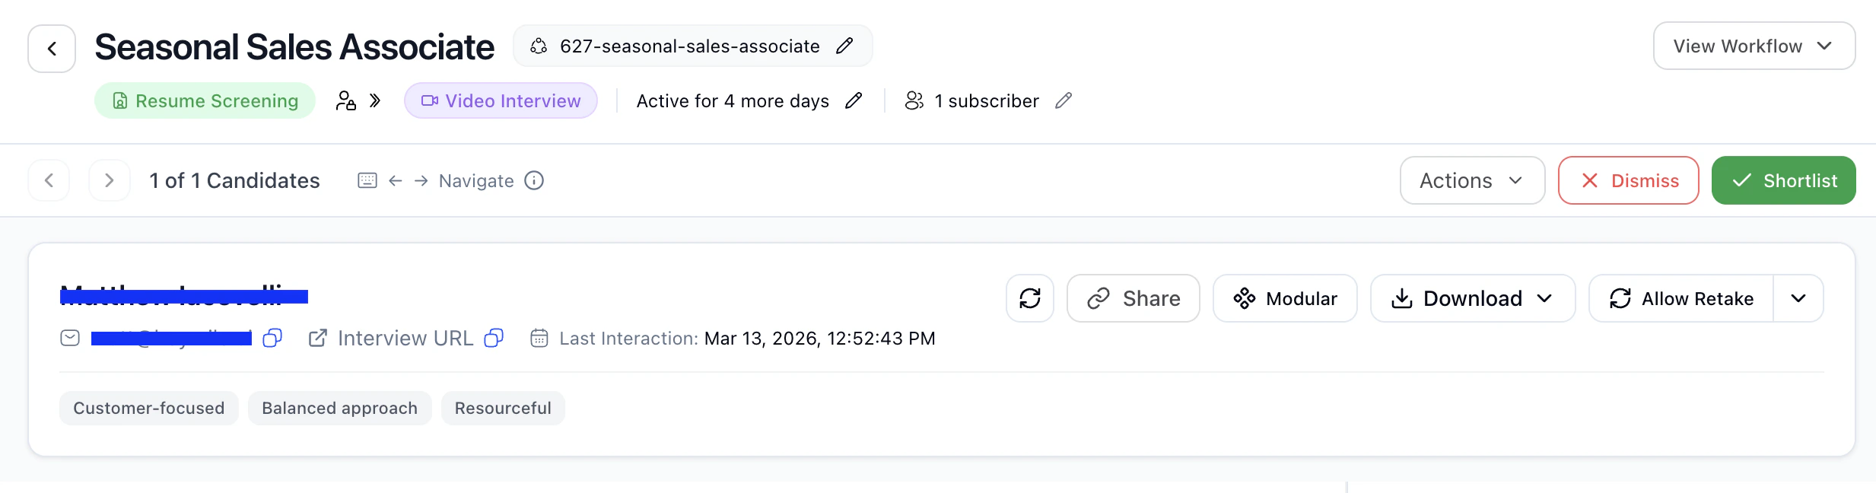Image resolution: width=1876 pixels, height=493 pixels.
Task: Switch to the Resume Screening stage
Action: click(205, 100)
